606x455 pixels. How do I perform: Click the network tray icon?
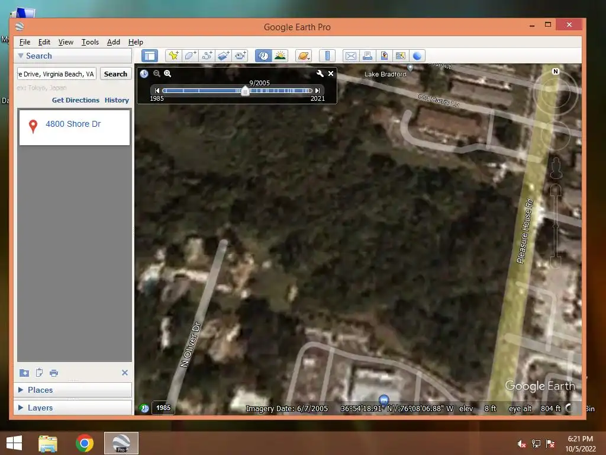point(536,444)
